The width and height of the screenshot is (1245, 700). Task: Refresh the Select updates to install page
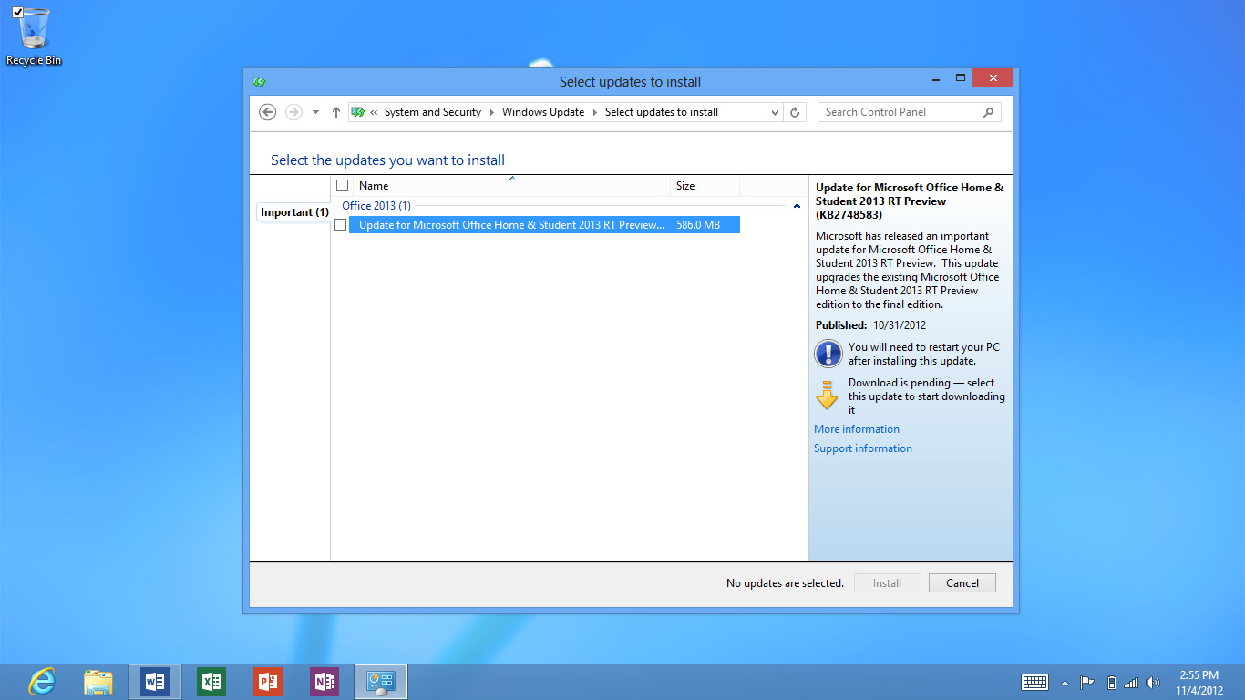click(x=795, y=112)
